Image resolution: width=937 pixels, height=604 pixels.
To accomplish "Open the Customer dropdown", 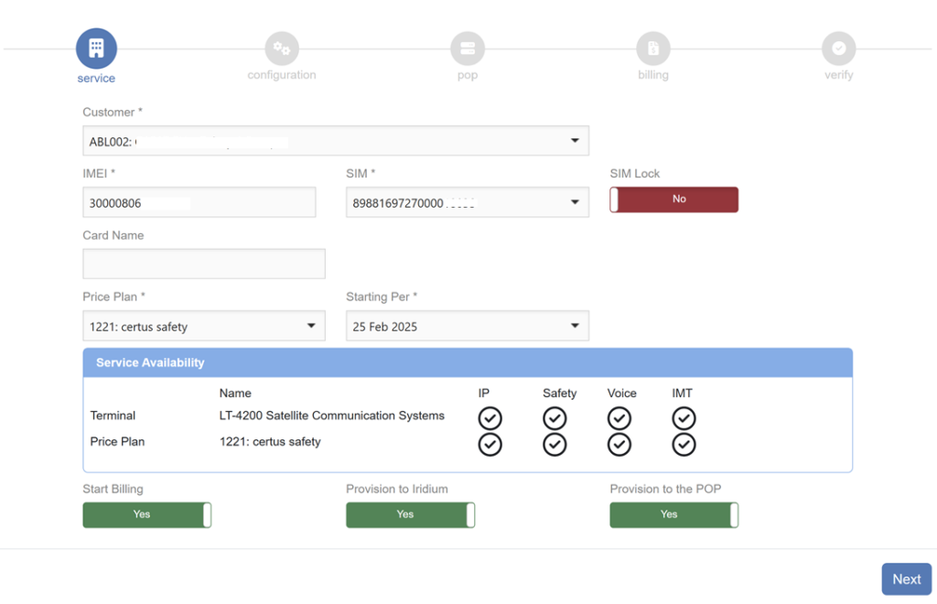I will point(335,141).
